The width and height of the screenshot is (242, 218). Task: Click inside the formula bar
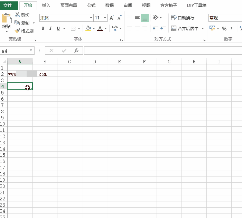163,51
